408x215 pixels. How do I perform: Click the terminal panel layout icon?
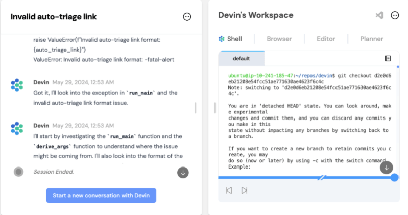coord(388,59)
